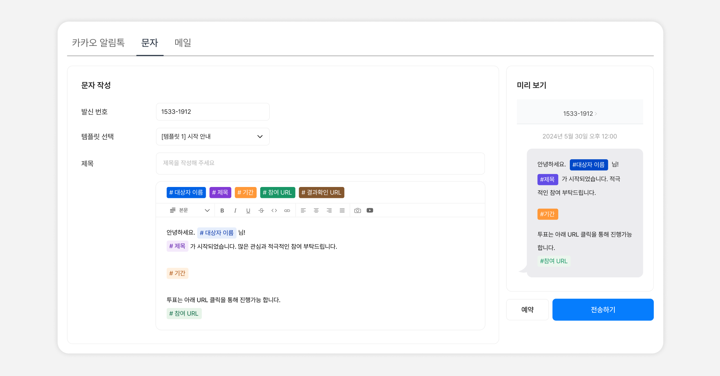Insert video using video icon
The height and width of the screenshot is (376, 720).
point(370,211)
